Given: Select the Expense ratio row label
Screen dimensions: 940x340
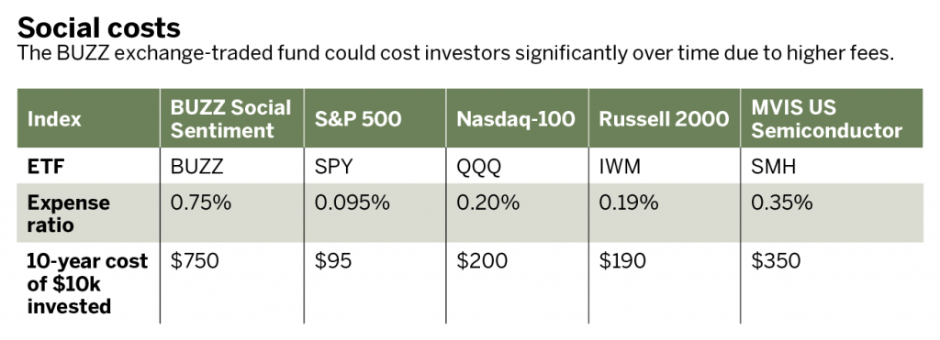Looking at the screenshot, I should coord(68,214).
